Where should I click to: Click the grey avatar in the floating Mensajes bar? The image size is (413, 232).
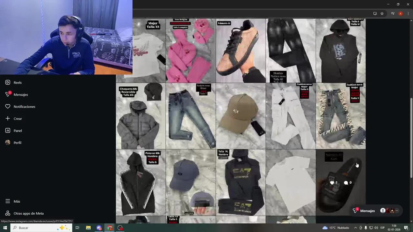pyautogui.click(x=383, y=211)
